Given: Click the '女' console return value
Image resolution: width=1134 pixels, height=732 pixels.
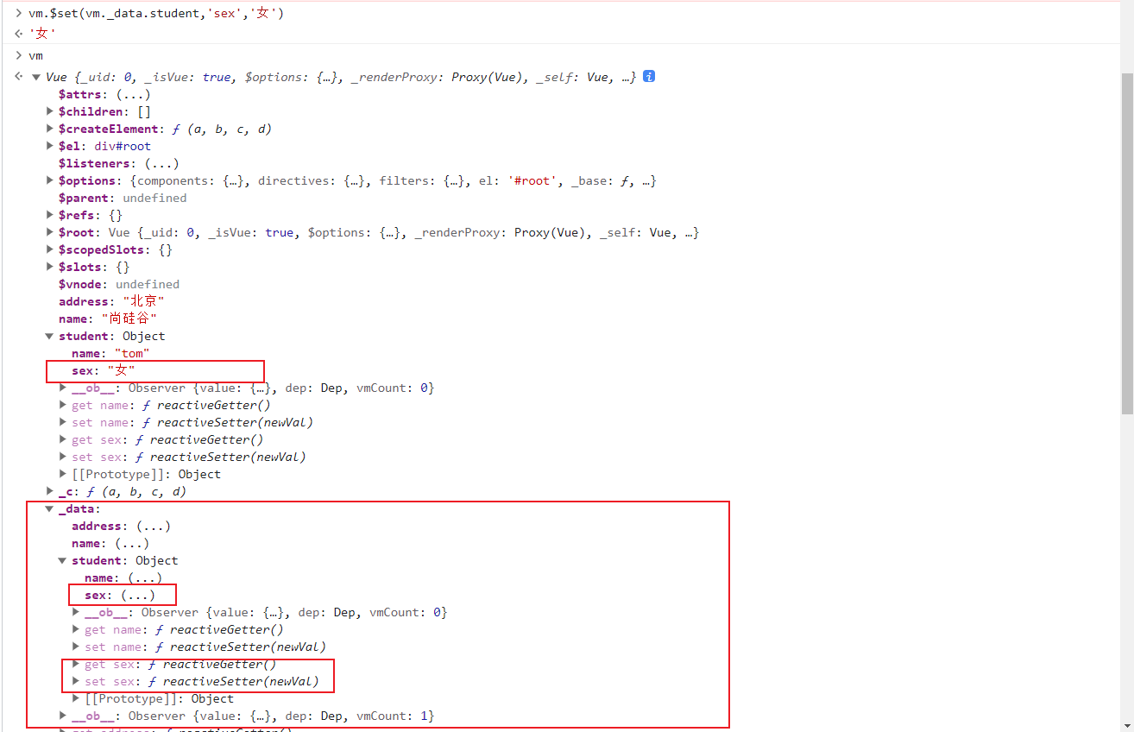Looking at the screenshot, I should click(42, 34).
